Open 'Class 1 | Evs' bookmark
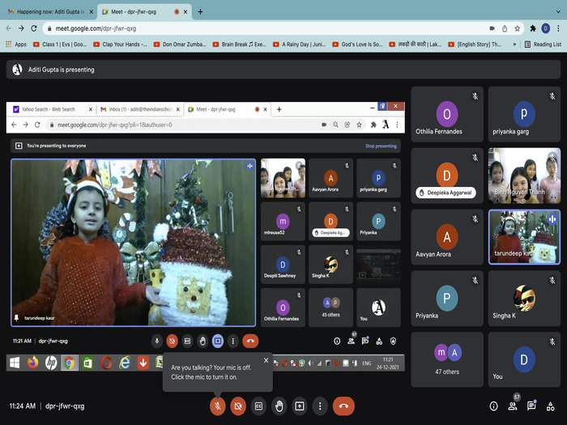This screenshot has height=425, width=567. pos(60,44)
